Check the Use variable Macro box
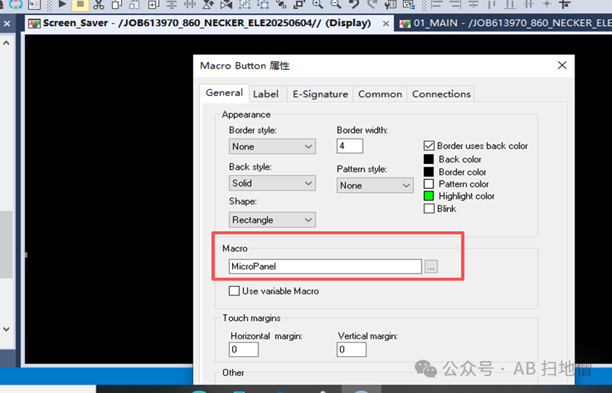The height and width of the screenshot is (393, 612). (234, 291)
